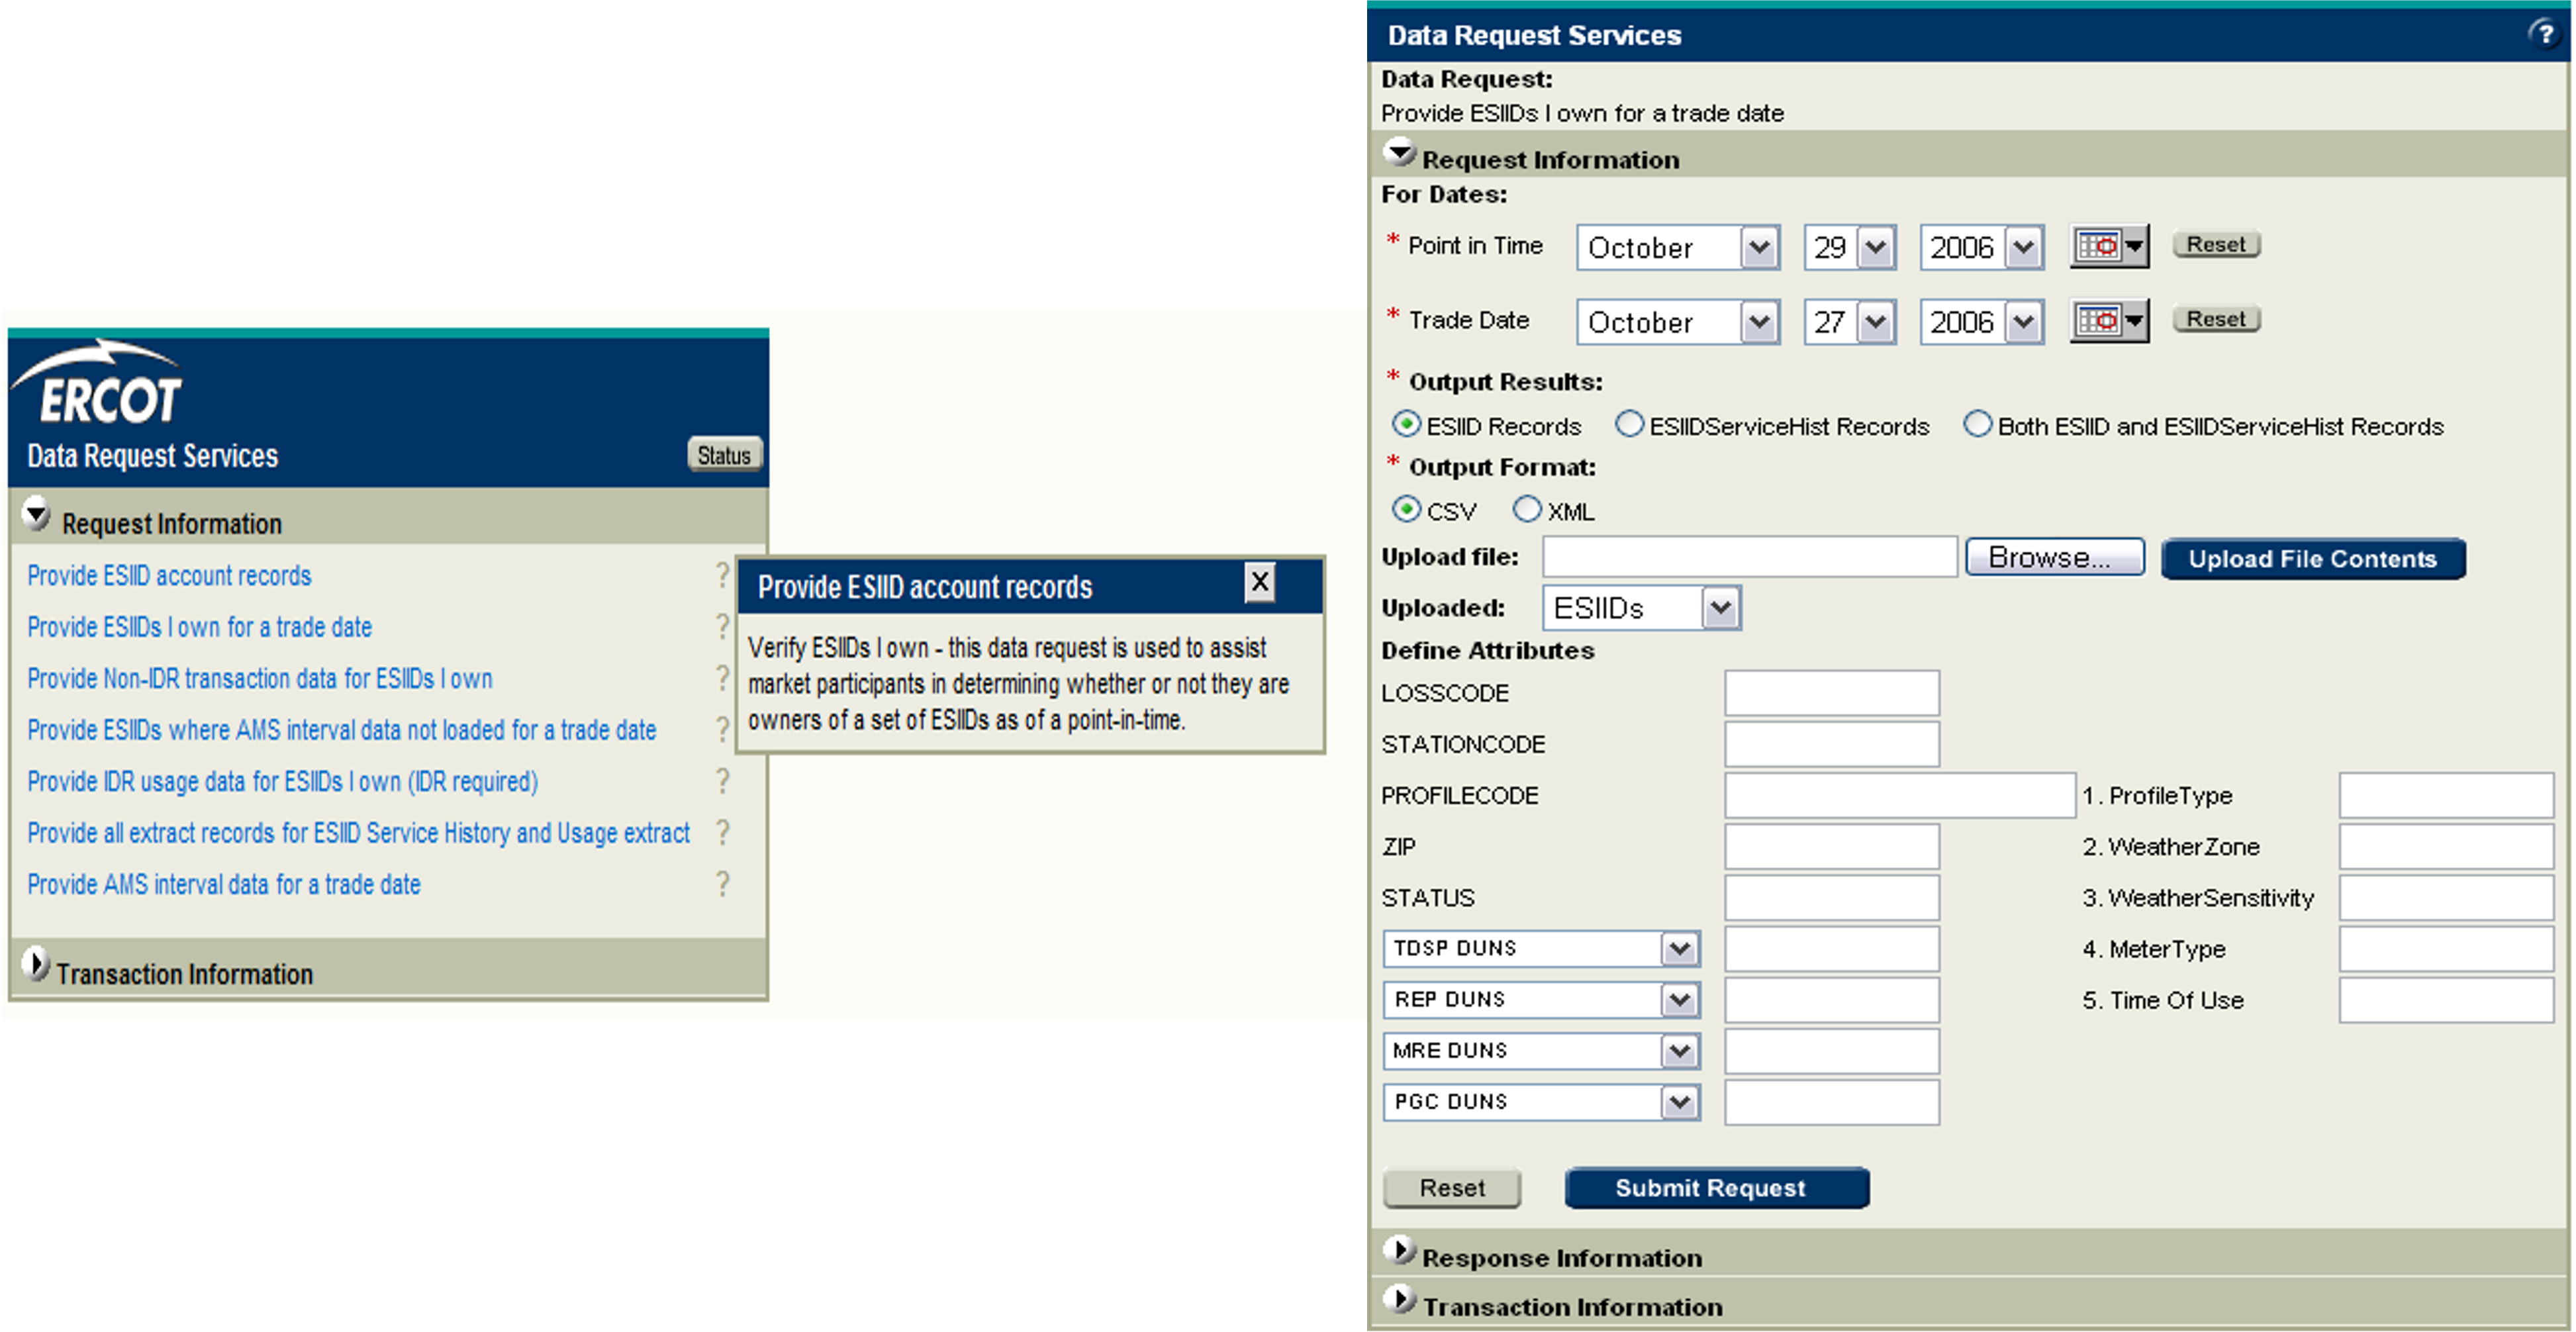2576x1332 pixels.
Task: Show help for AMS interval data not loaded
Action: [722, 730]
